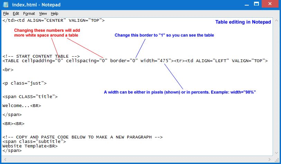The width and height of the screenshot is (281, 164).
Task: Click the <BR><BR> line
Action: [13, 124]
